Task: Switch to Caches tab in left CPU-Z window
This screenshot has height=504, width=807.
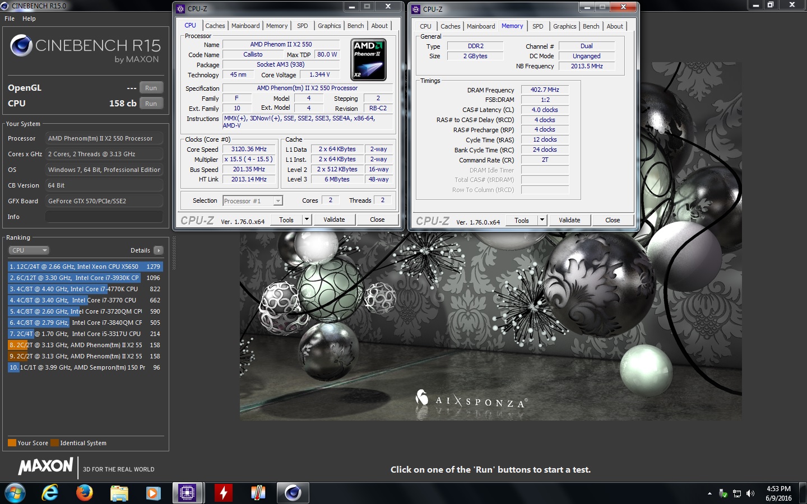Action: pyautogui.click(x=215, y=26)
